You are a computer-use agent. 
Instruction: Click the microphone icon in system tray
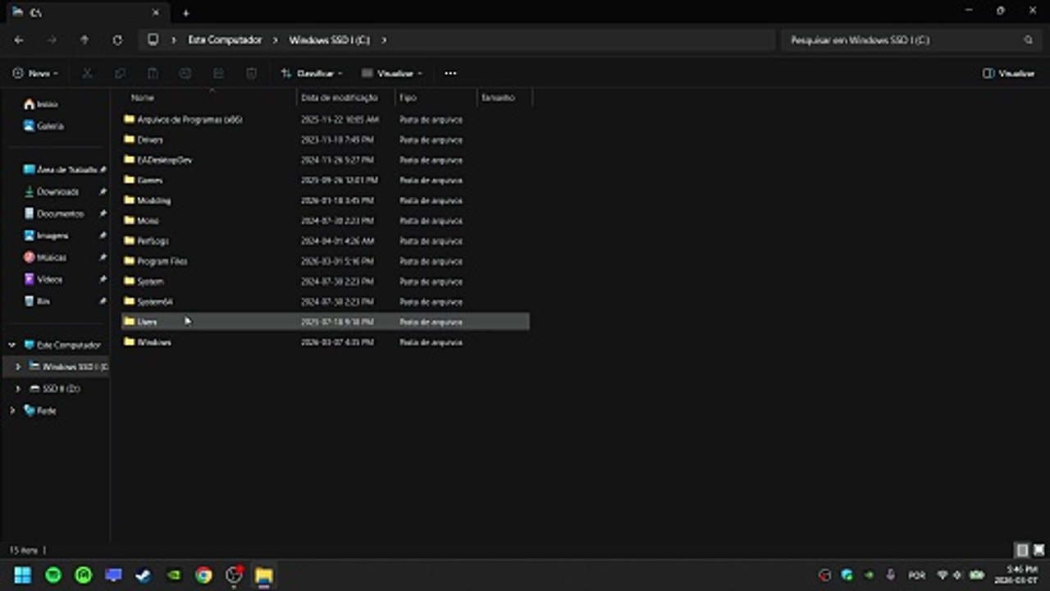[891, 575]
